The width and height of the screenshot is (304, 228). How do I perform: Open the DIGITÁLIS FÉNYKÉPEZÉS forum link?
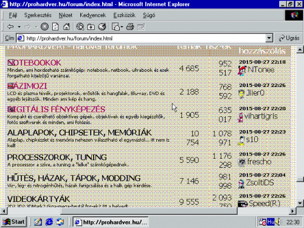click(56, 109)
